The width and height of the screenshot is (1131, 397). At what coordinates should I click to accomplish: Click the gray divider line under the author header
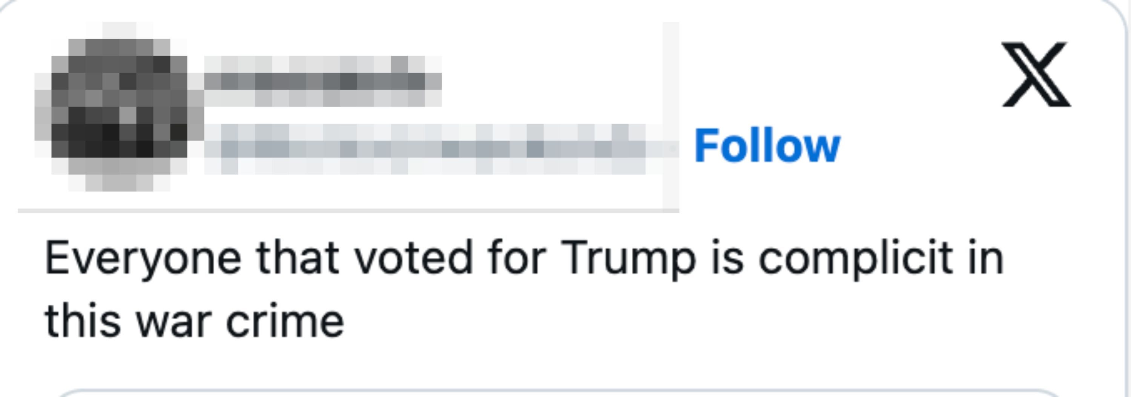pos(342,211)
